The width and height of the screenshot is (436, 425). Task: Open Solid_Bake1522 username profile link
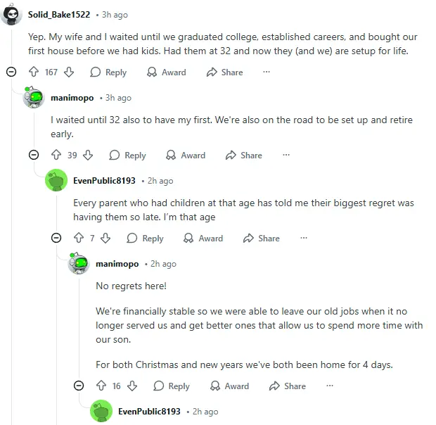click(59, 14)
